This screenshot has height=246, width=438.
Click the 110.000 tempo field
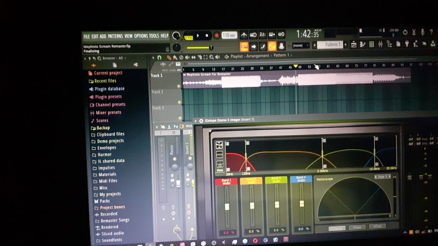tap(229, 35)
